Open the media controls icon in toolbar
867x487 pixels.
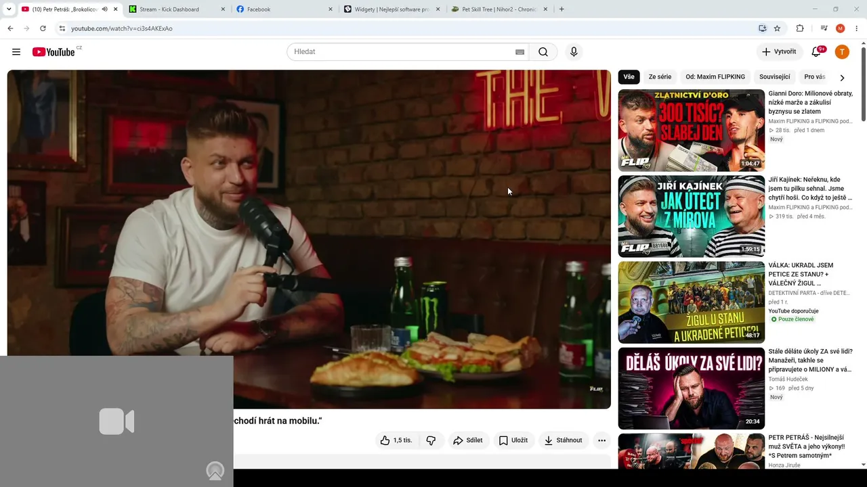[x=824, y=28]
